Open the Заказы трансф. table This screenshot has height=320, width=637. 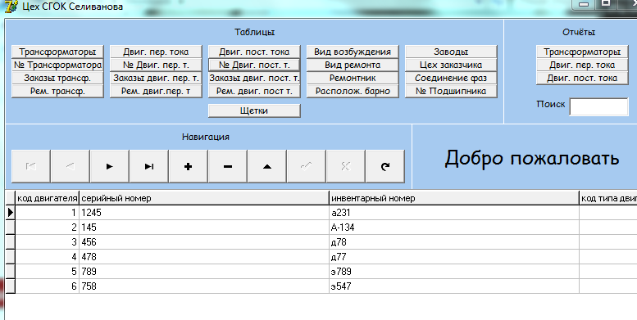[x=57, y=78]
